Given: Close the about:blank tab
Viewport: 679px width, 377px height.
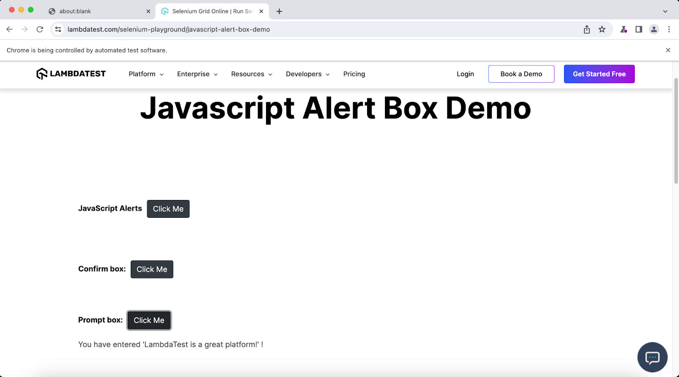Looking at the screenshot, I should point(148,11).
